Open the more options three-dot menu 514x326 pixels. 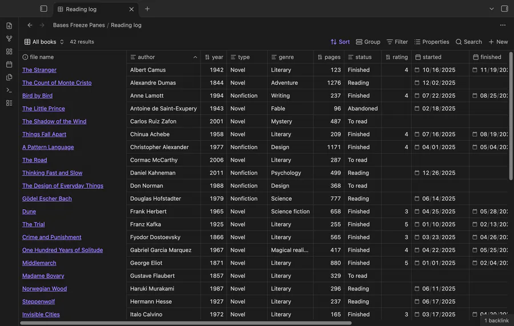(x=503, y=25)
